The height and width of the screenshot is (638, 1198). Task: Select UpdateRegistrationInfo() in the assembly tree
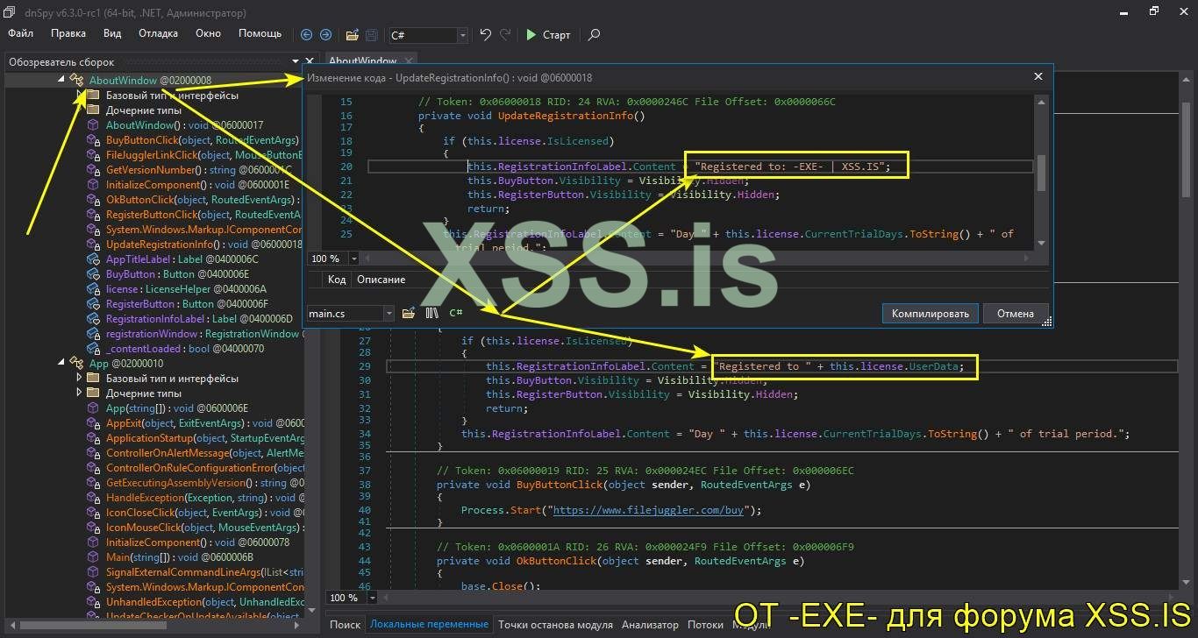pyautogui.click(x=203, y=245)
